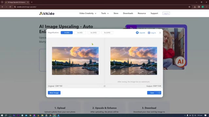The height and width of the screenshot is (117, 209).
Task: Open the VLC cone icon in the taskbar
Action: pos(39,115)
